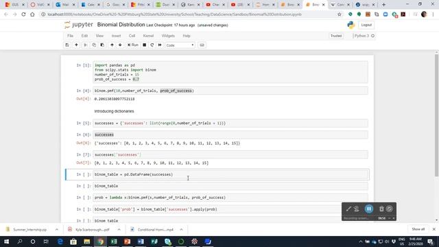The image size is (439, 247).
Task: Click the save and checkpoint icon
Action: (x=67, y=45)
